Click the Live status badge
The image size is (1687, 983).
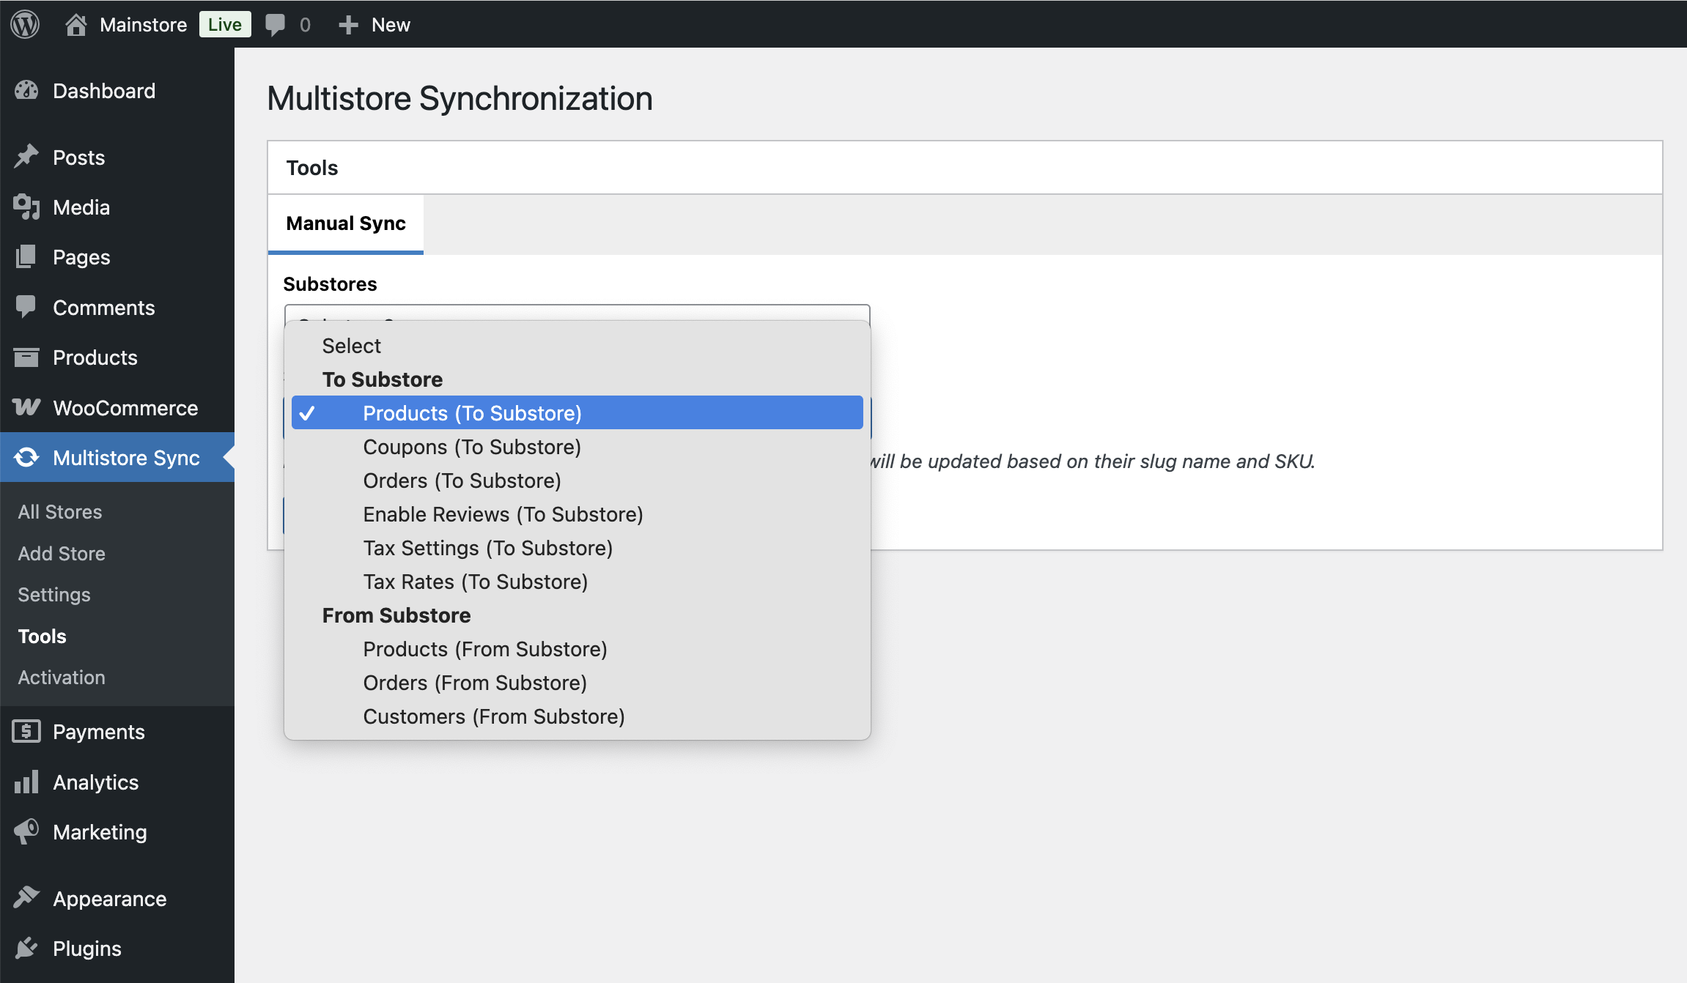(x=224, y=25)
